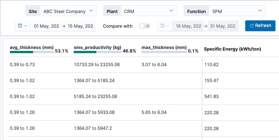
Task: Click the 1364.07 to 5947.2 productivity cell
Action: pyautogui.click(x=93, y=128)
